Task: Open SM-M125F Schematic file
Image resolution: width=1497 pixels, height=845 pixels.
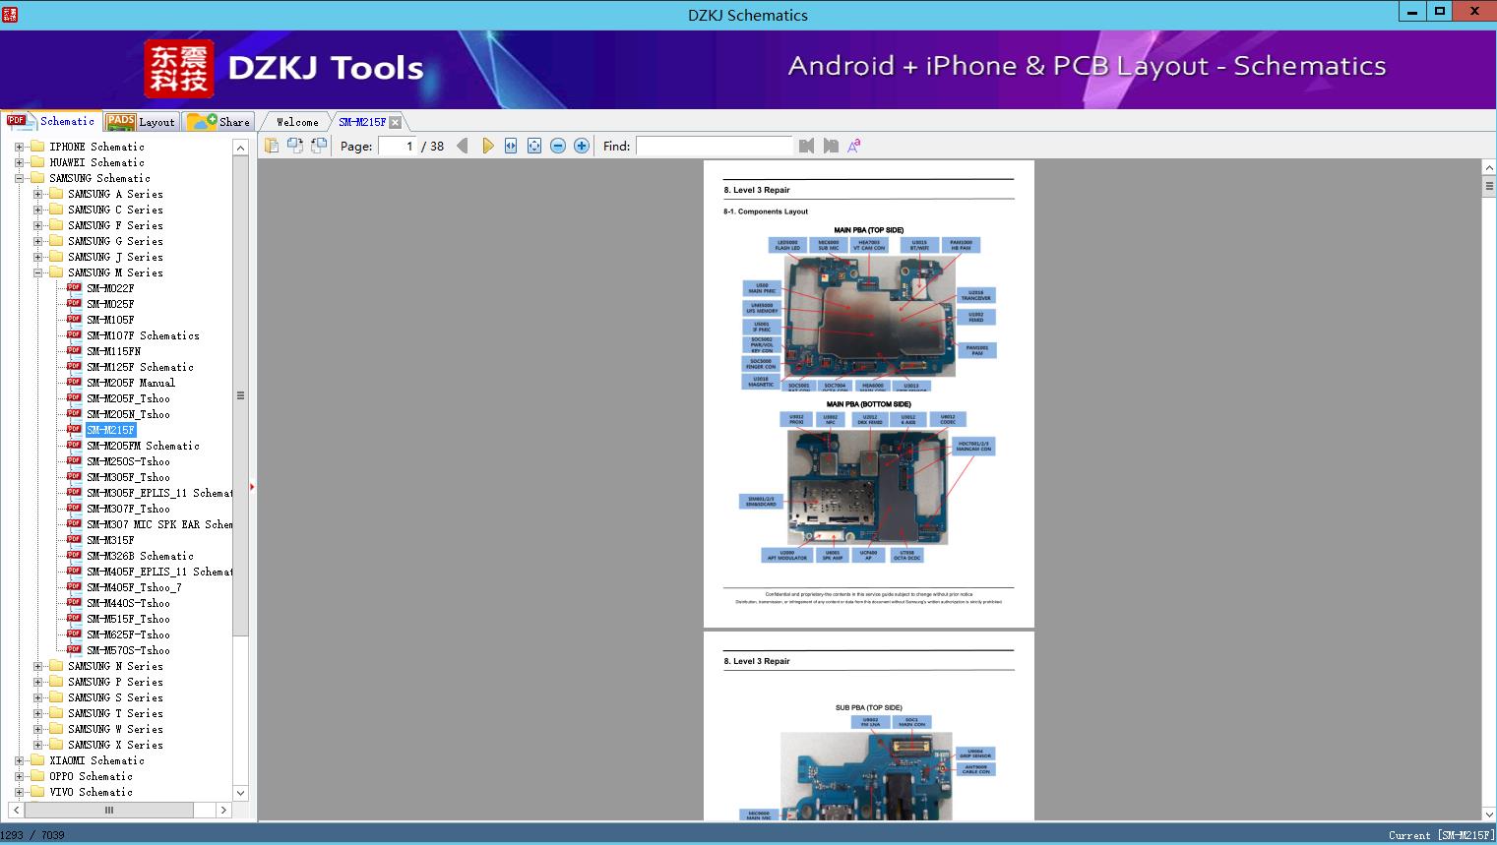Action: click(140, 367)
